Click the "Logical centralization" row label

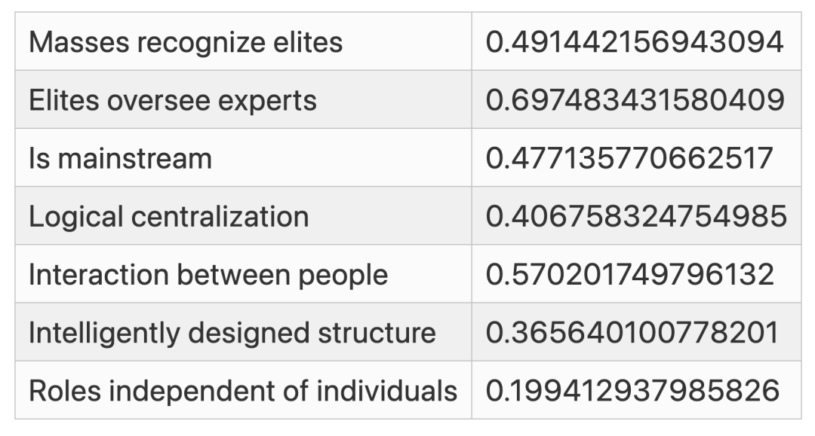[168, 217]
